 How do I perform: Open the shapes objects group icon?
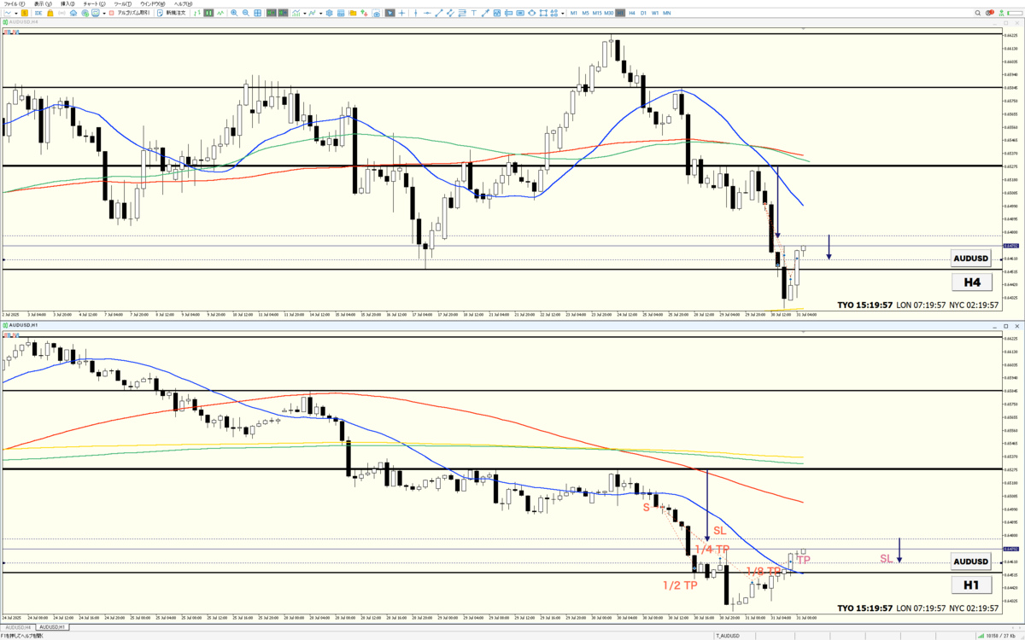pos(553,13)
